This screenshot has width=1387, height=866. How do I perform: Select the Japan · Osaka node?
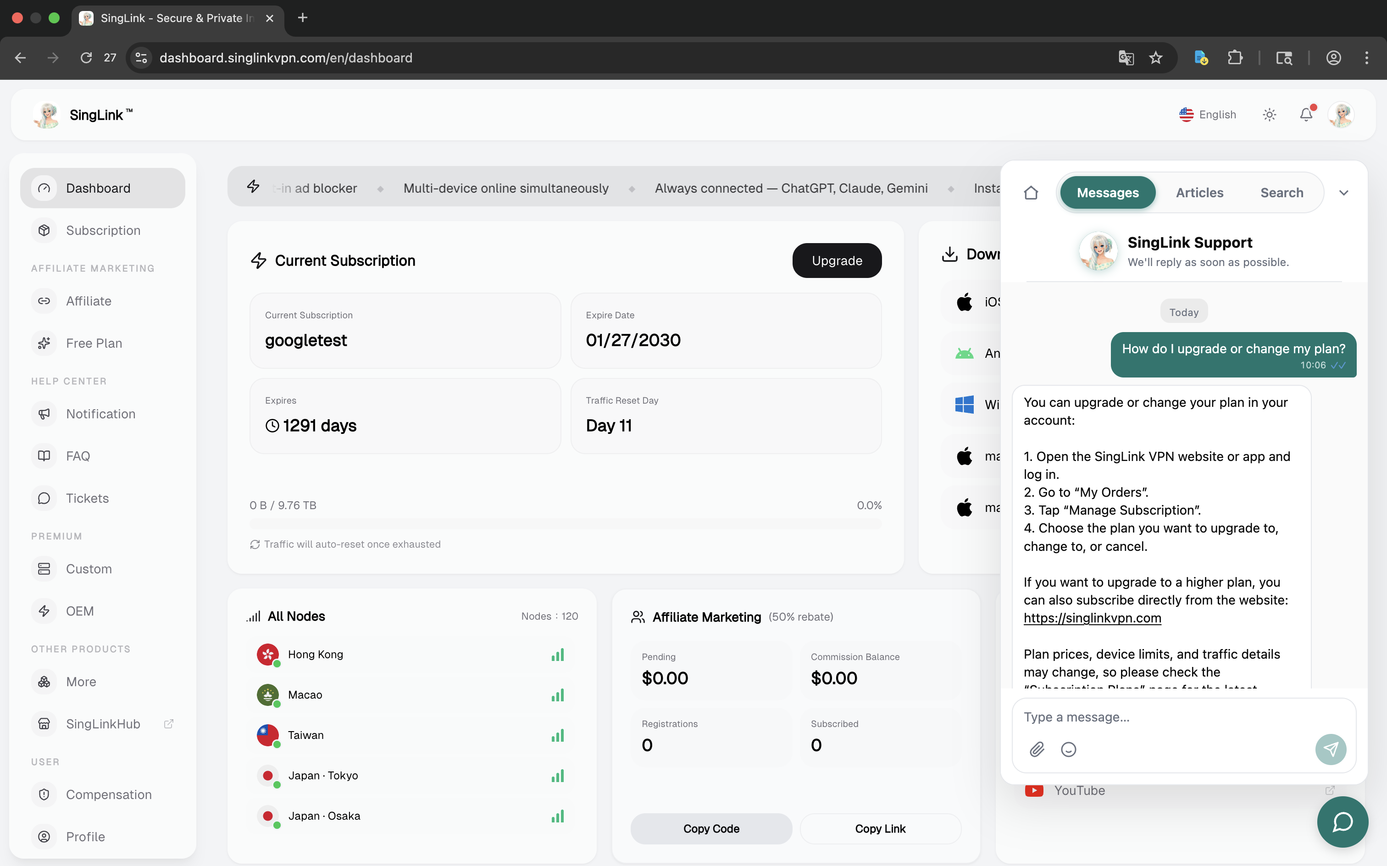coord(411,816)
